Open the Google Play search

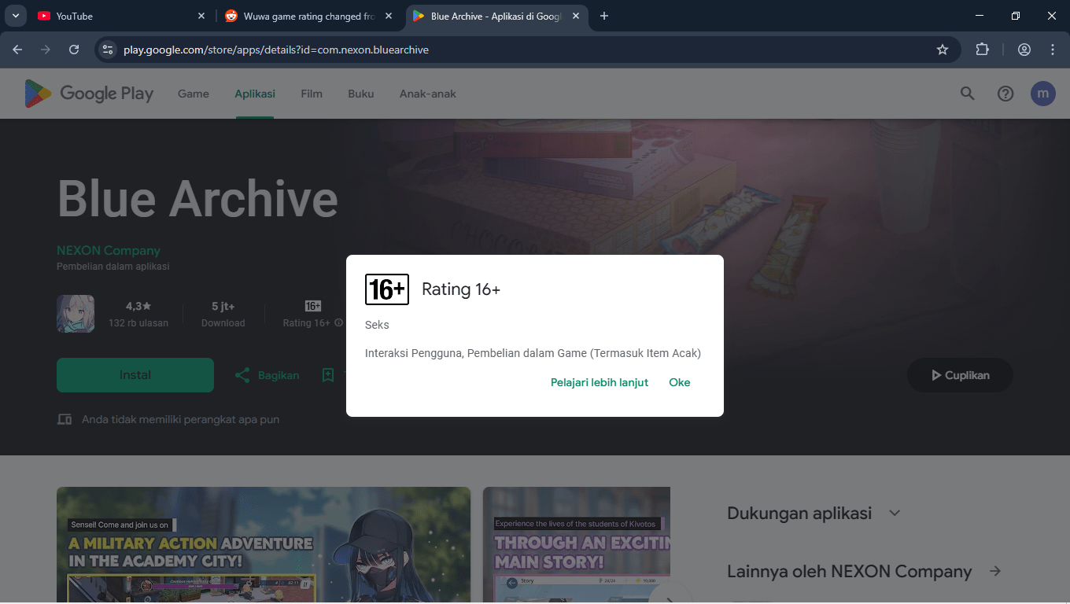(968, 94)
